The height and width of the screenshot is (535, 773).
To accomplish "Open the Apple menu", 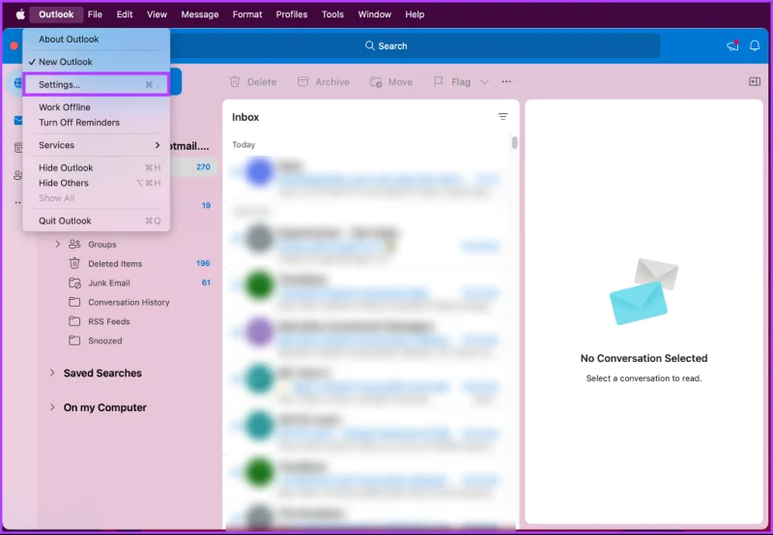I will (x=20, y=15).
